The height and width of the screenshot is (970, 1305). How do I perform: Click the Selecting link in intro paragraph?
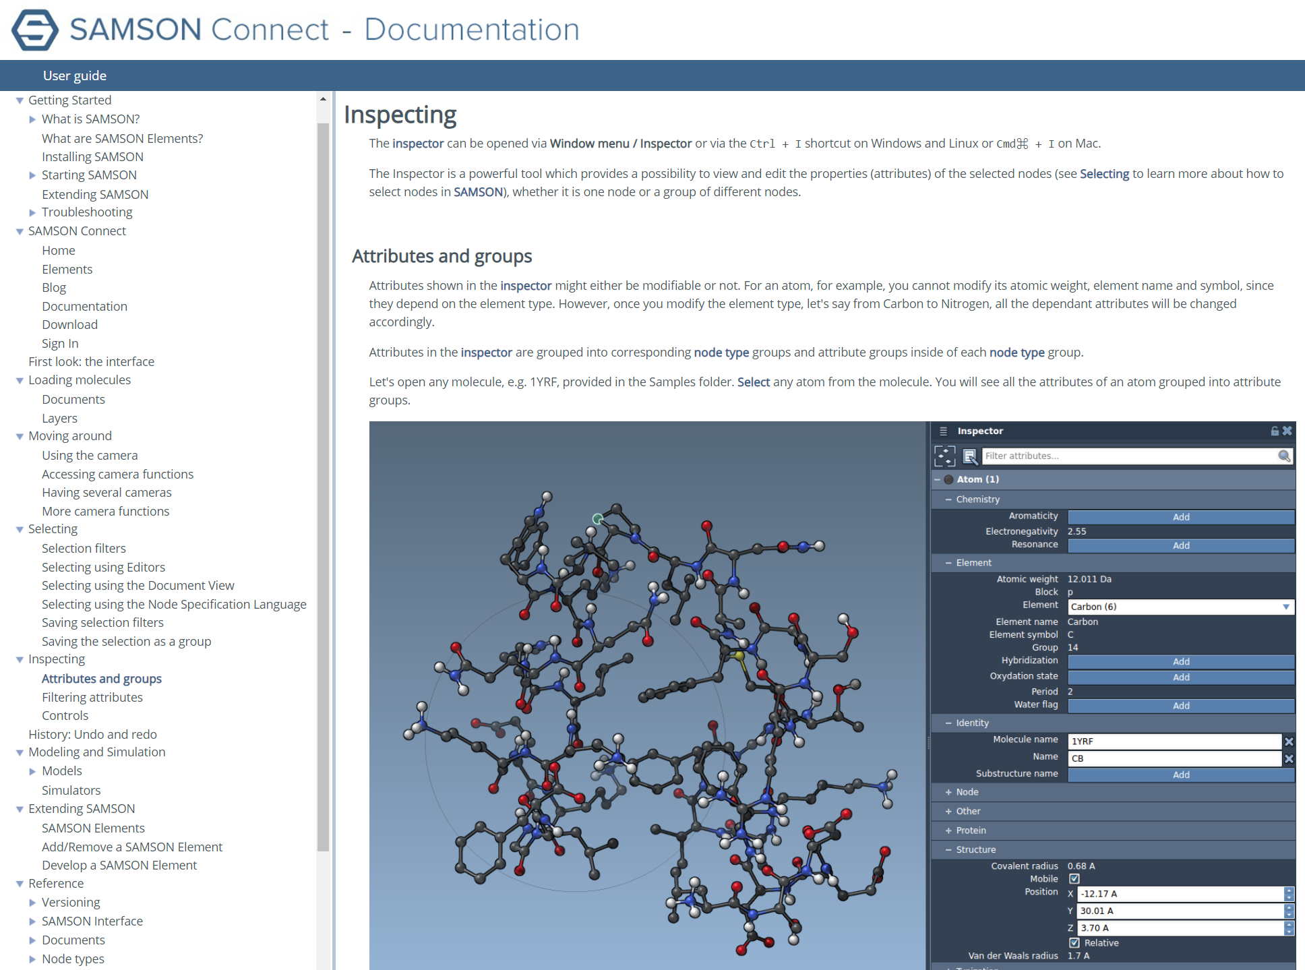(x=1104, y=174)
